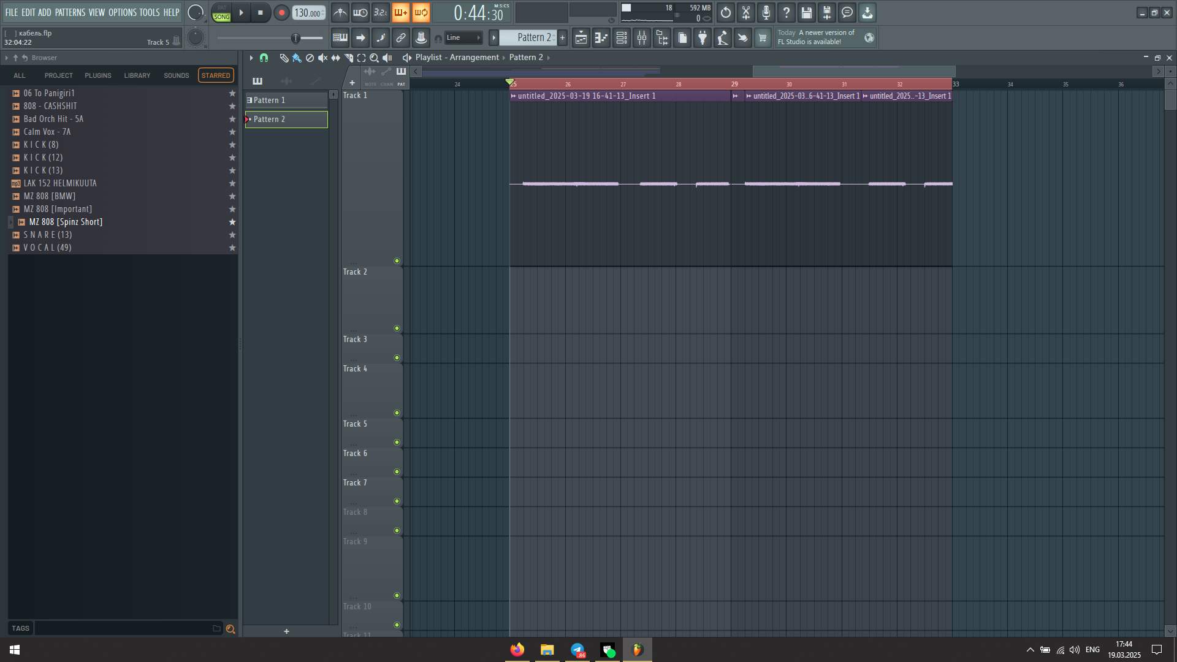
Task: Click the tempo field showing 130.000
Action: pos(309,13)
